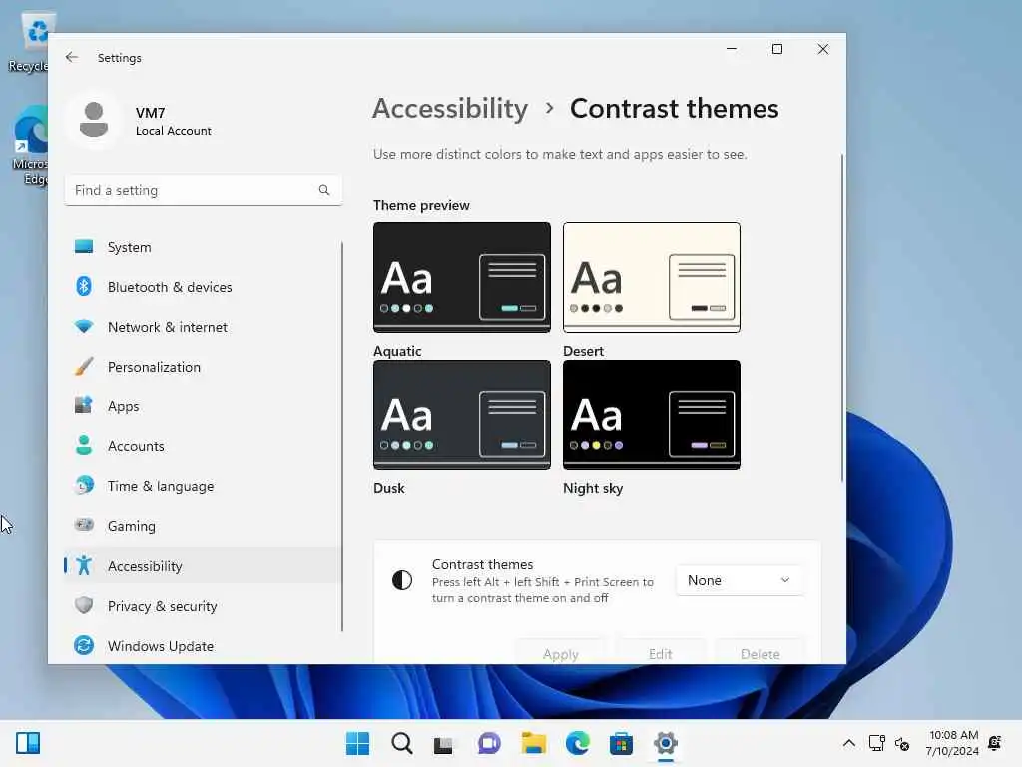Click the Bluetooth icon in sidebar

click(84, 287)
